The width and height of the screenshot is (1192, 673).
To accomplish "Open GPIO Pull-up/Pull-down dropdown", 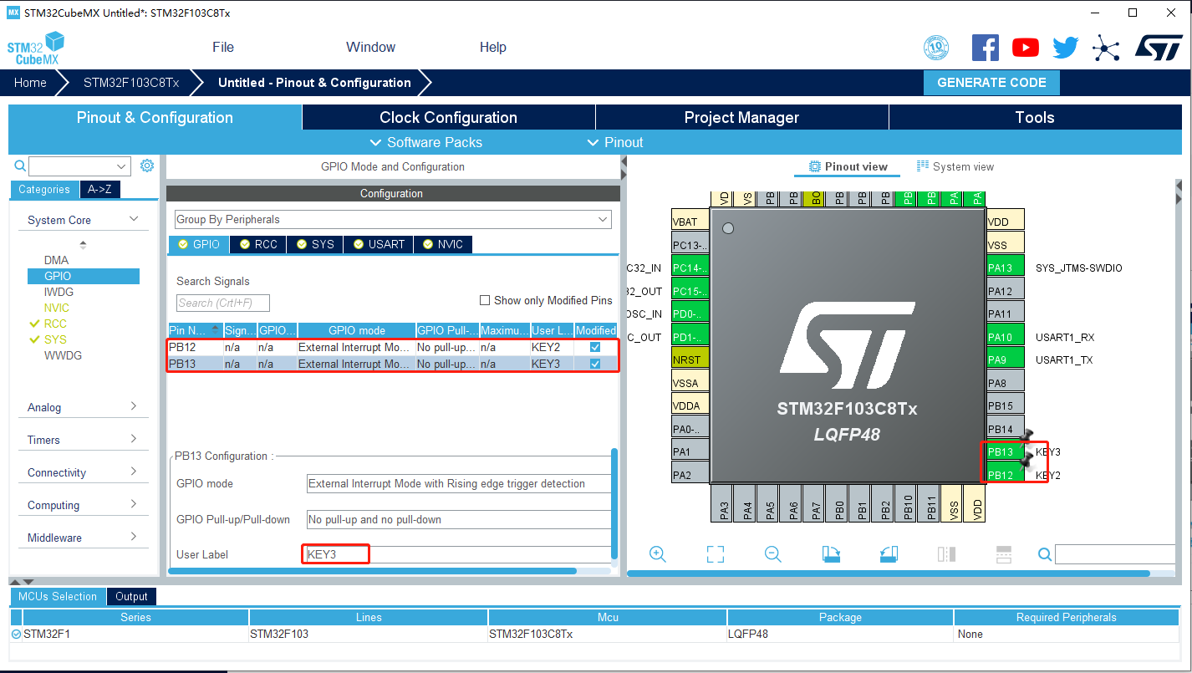I will tap(459, 519).
